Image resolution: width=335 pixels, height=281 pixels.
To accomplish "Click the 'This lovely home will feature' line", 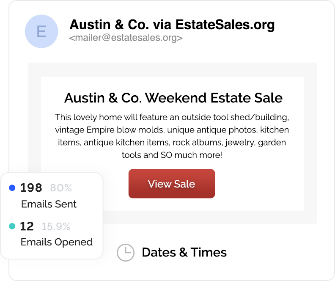I will [x=172, y=117].
